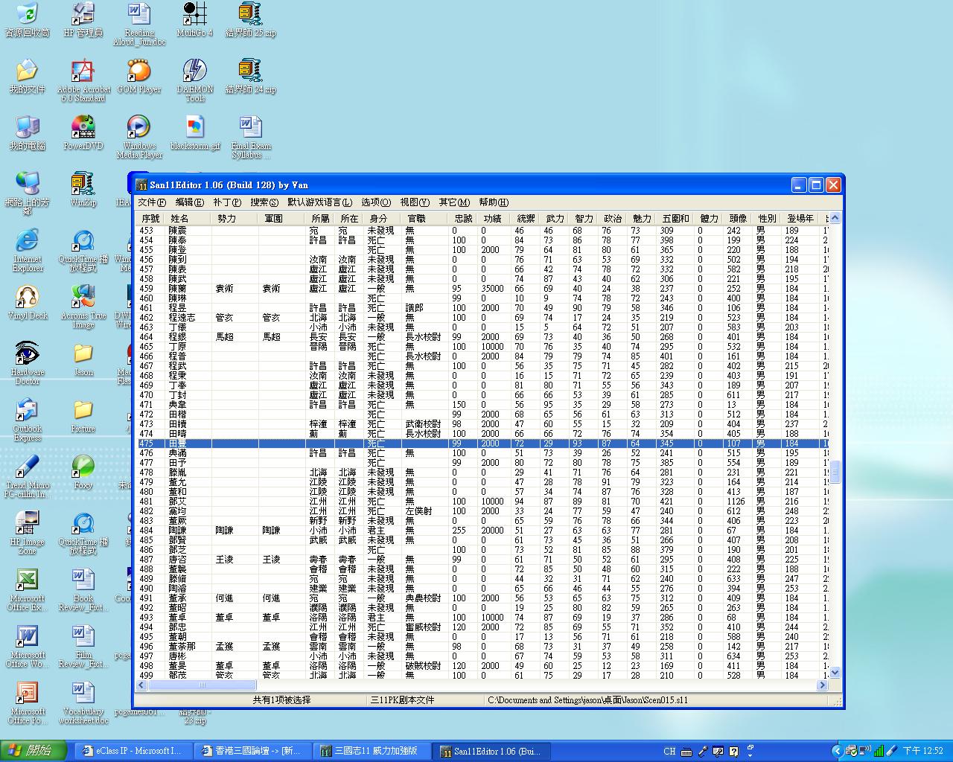Click the DAEMON Tools desktop icon

pos(194,71)
